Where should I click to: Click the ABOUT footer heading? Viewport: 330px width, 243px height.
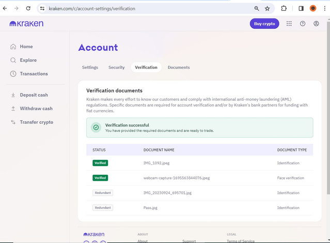coord(143,234)
